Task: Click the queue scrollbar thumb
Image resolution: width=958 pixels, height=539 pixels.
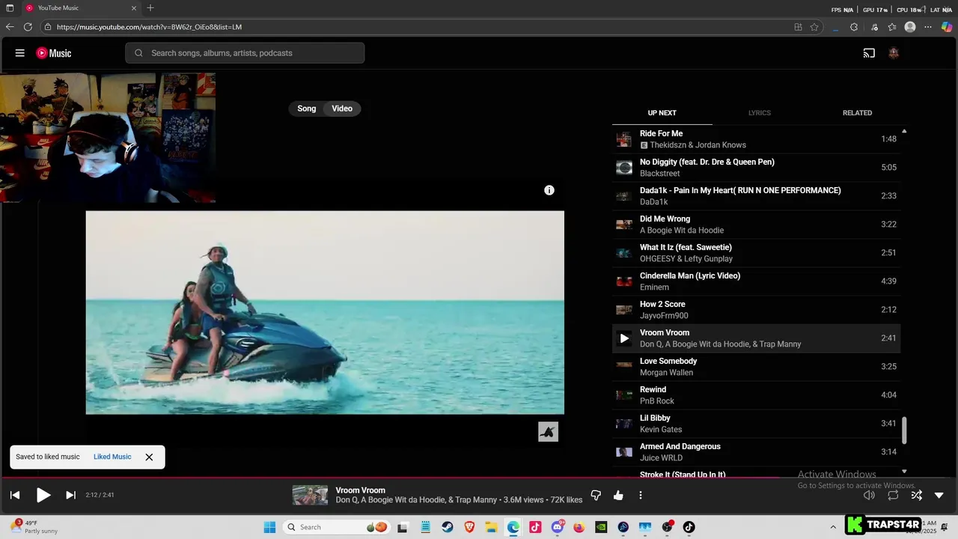Action: click(x=904, y=430)
